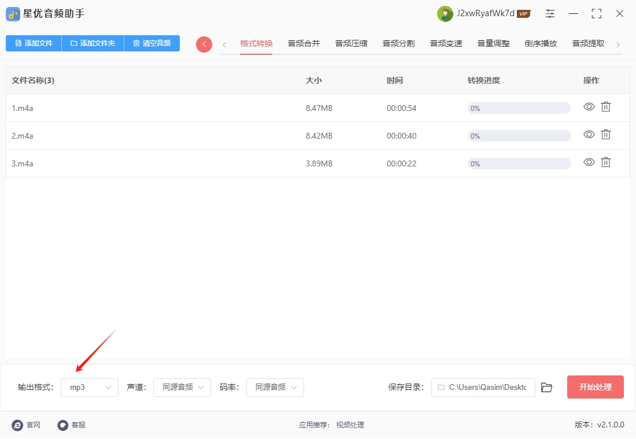Click duration 00:00:40

pyautogui.click(x=401, y=136)
